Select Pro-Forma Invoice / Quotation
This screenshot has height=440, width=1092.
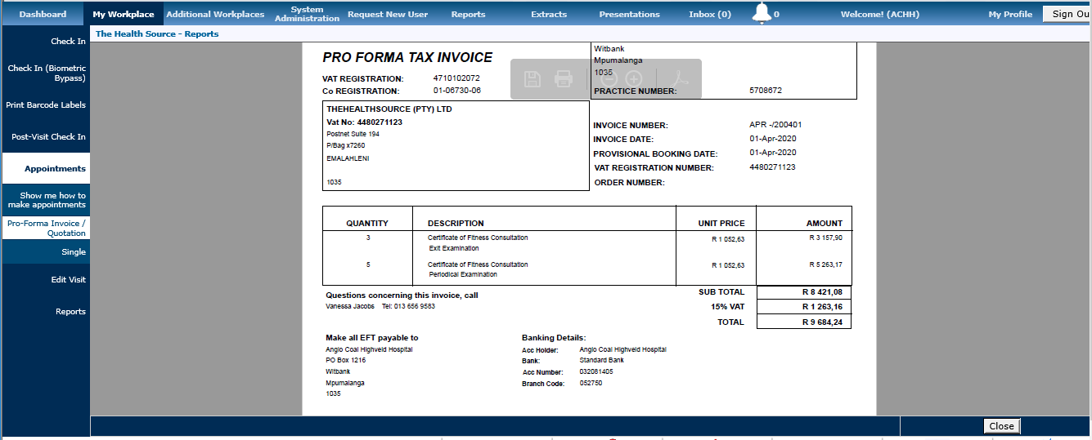coord(46,228)
